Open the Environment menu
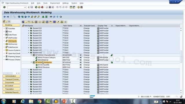 (55, 3)
